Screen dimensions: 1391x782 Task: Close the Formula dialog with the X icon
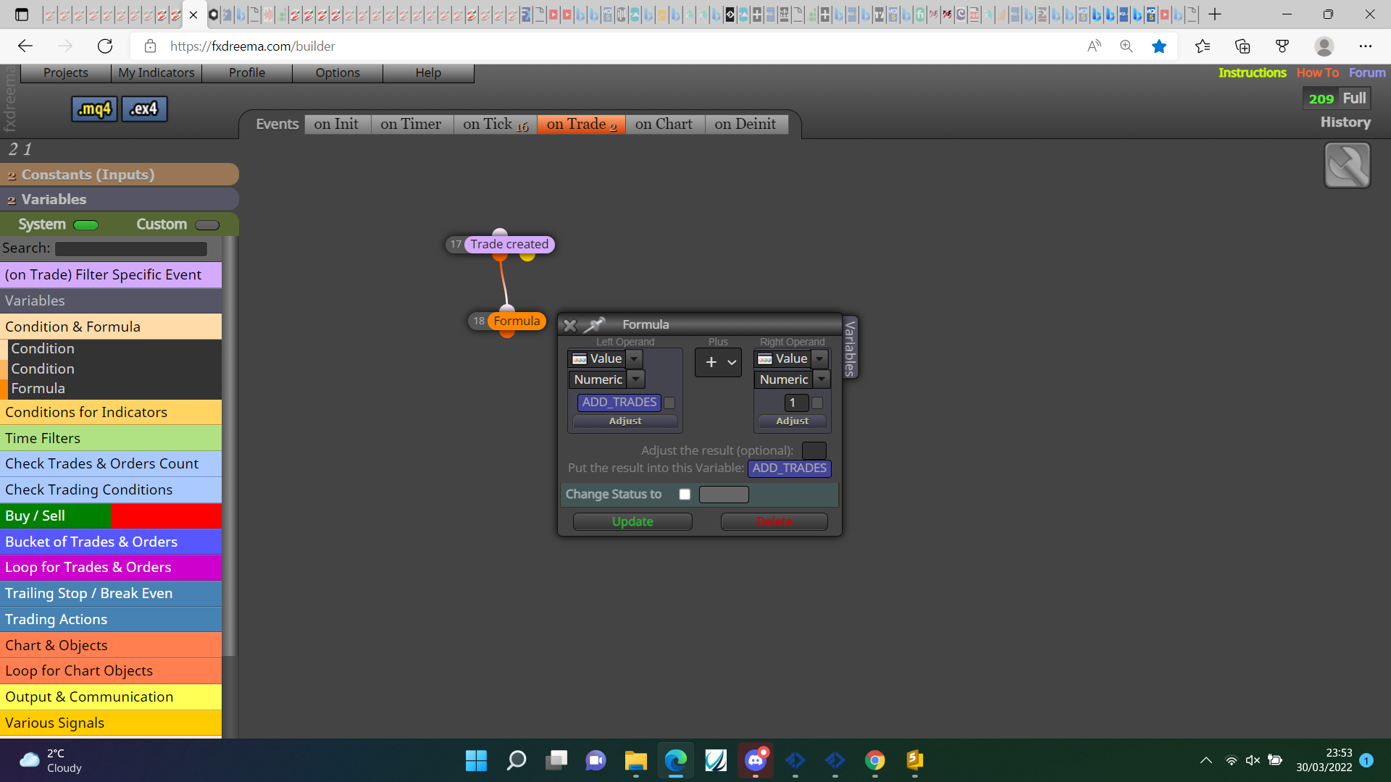coord(570,325)
